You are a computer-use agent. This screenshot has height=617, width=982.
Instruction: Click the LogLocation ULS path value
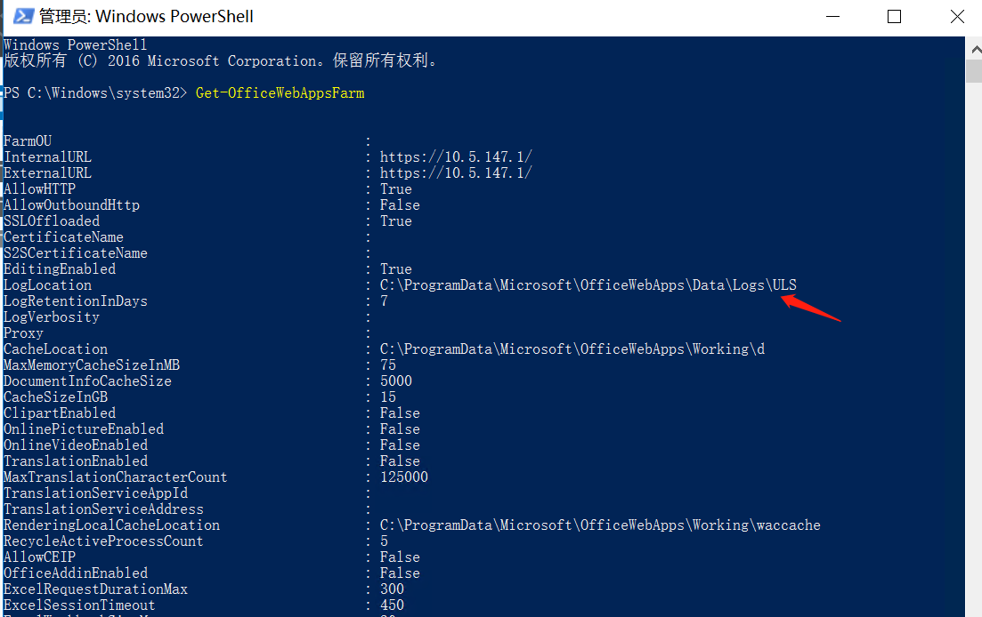pyautogui.click(x=588, y=285)
